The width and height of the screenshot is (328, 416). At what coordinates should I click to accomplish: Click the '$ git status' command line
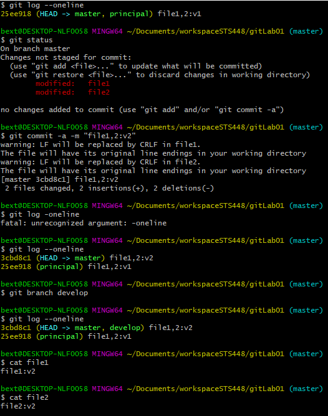pos(27,40)
